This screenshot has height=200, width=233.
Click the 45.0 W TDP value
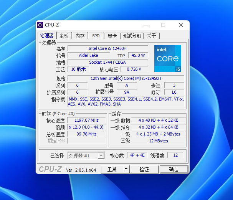click(x=138, y=55)
